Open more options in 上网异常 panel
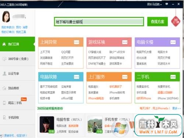This screenshot has width=184, height=138. 77,42
